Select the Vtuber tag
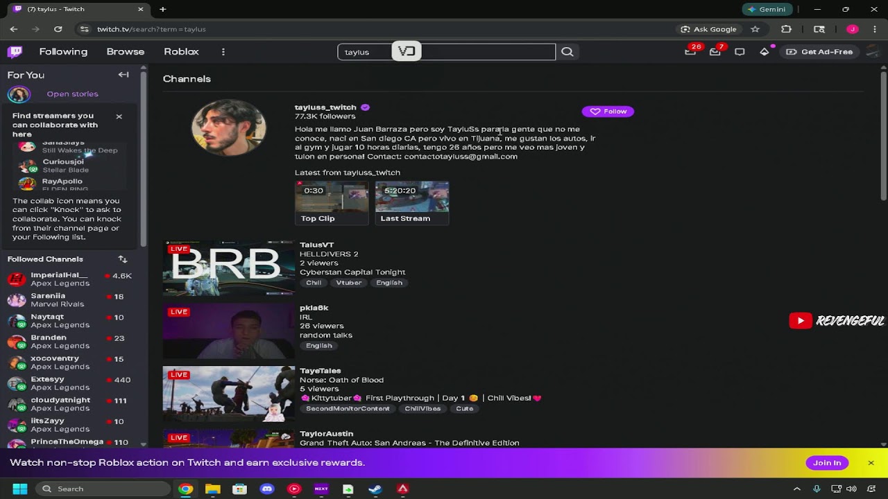The width and height of the screenshot is (888, 499). coord(349,283)
